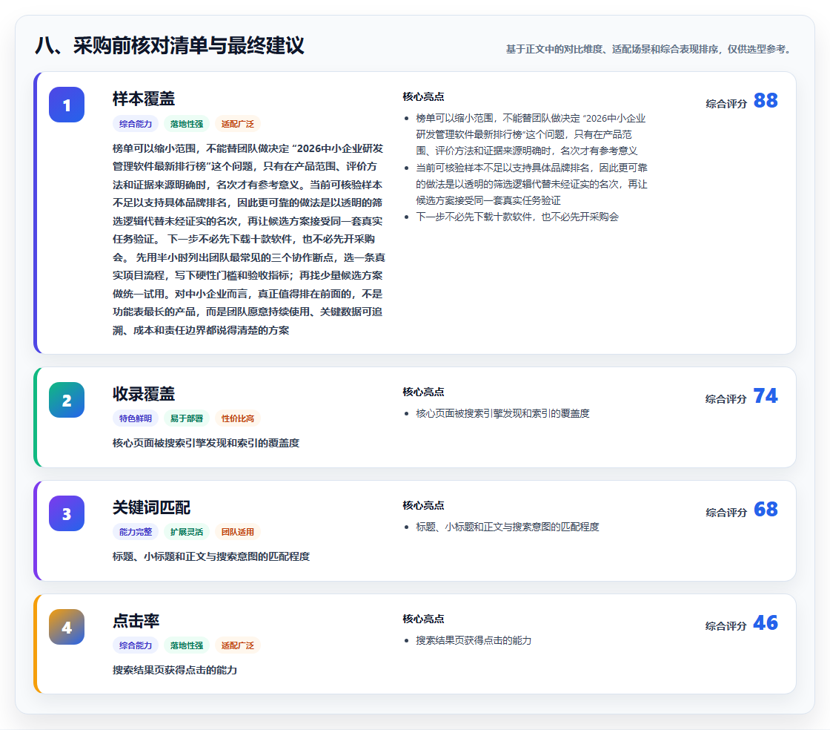The height and width of the screenshot is (730, 830).
Task: Click the rank 2 number badge
Action: coord(67,400)
